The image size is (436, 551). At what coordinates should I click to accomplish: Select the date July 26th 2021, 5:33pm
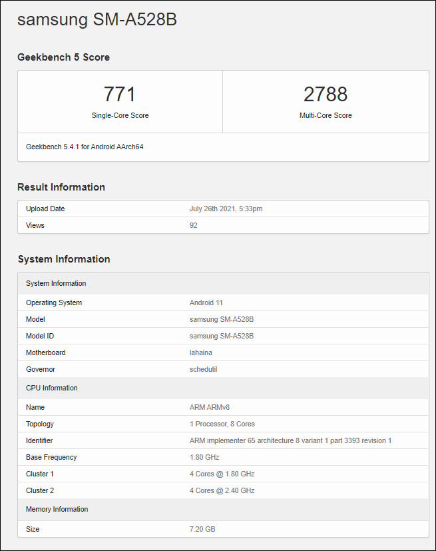pos(226,209)
